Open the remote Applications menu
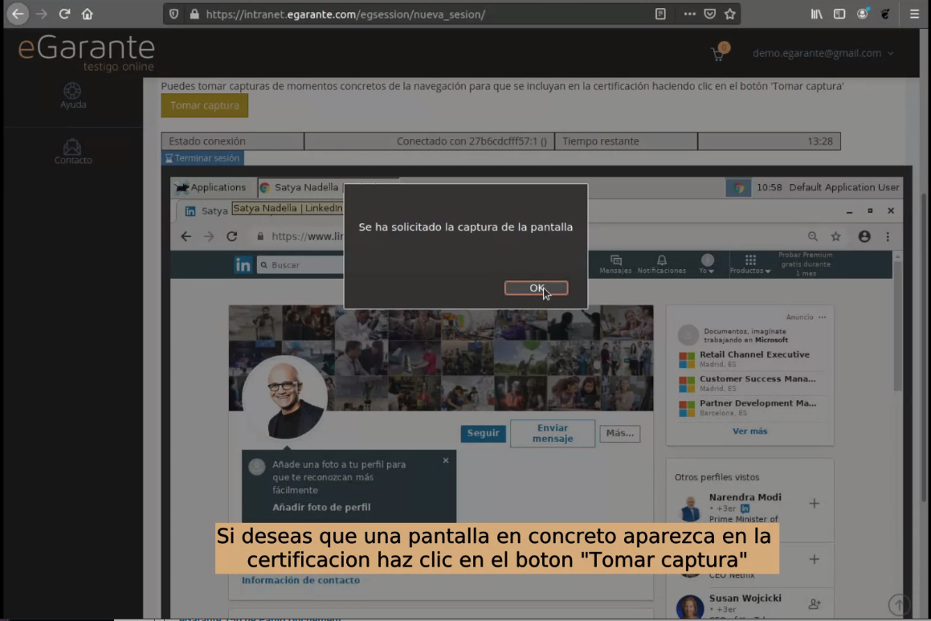This screenshot has height=621, width=931. click(x=210, y=187)
